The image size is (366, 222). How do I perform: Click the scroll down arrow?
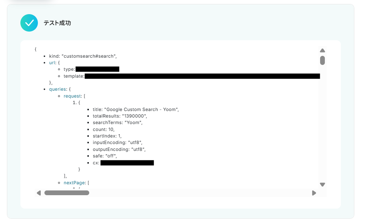(322, 185)
